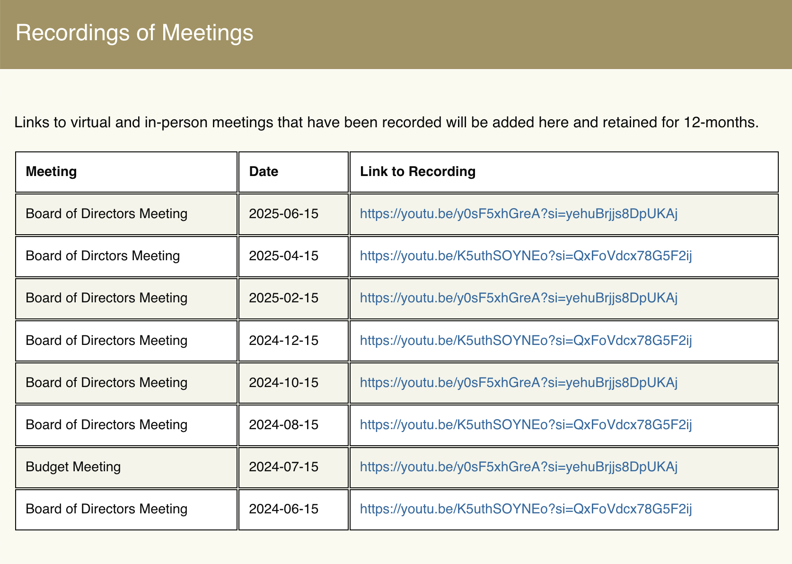Click the misspelled 'Board of Dirctors Meeting' cell
The width and height of the screenshot is (792, 564).
click(x=103, y=256)
